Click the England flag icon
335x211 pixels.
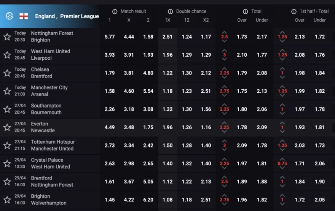[24, 16]
